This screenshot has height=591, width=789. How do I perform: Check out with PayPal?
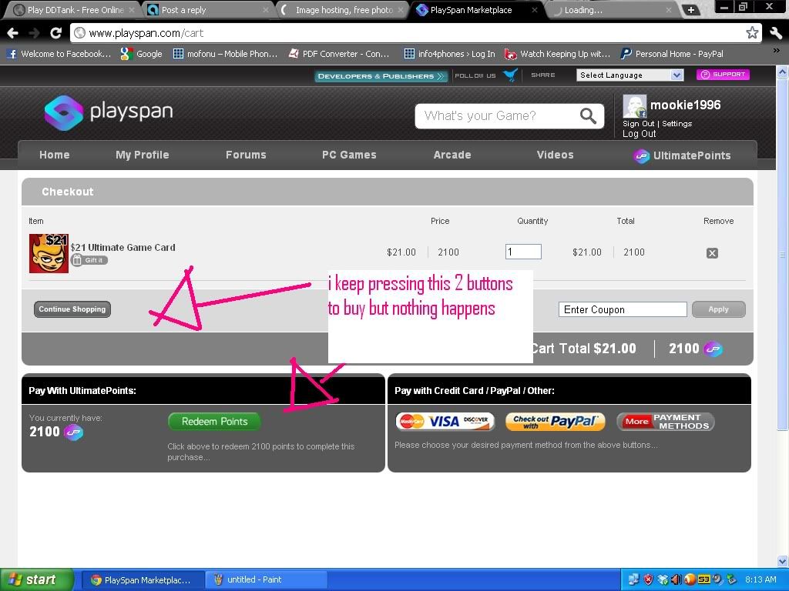[555, 422]
